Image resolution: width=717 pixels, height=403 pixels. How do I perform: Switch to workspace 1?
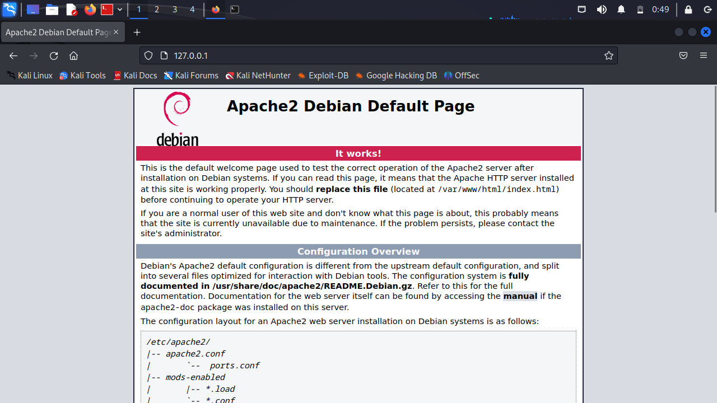139,10
